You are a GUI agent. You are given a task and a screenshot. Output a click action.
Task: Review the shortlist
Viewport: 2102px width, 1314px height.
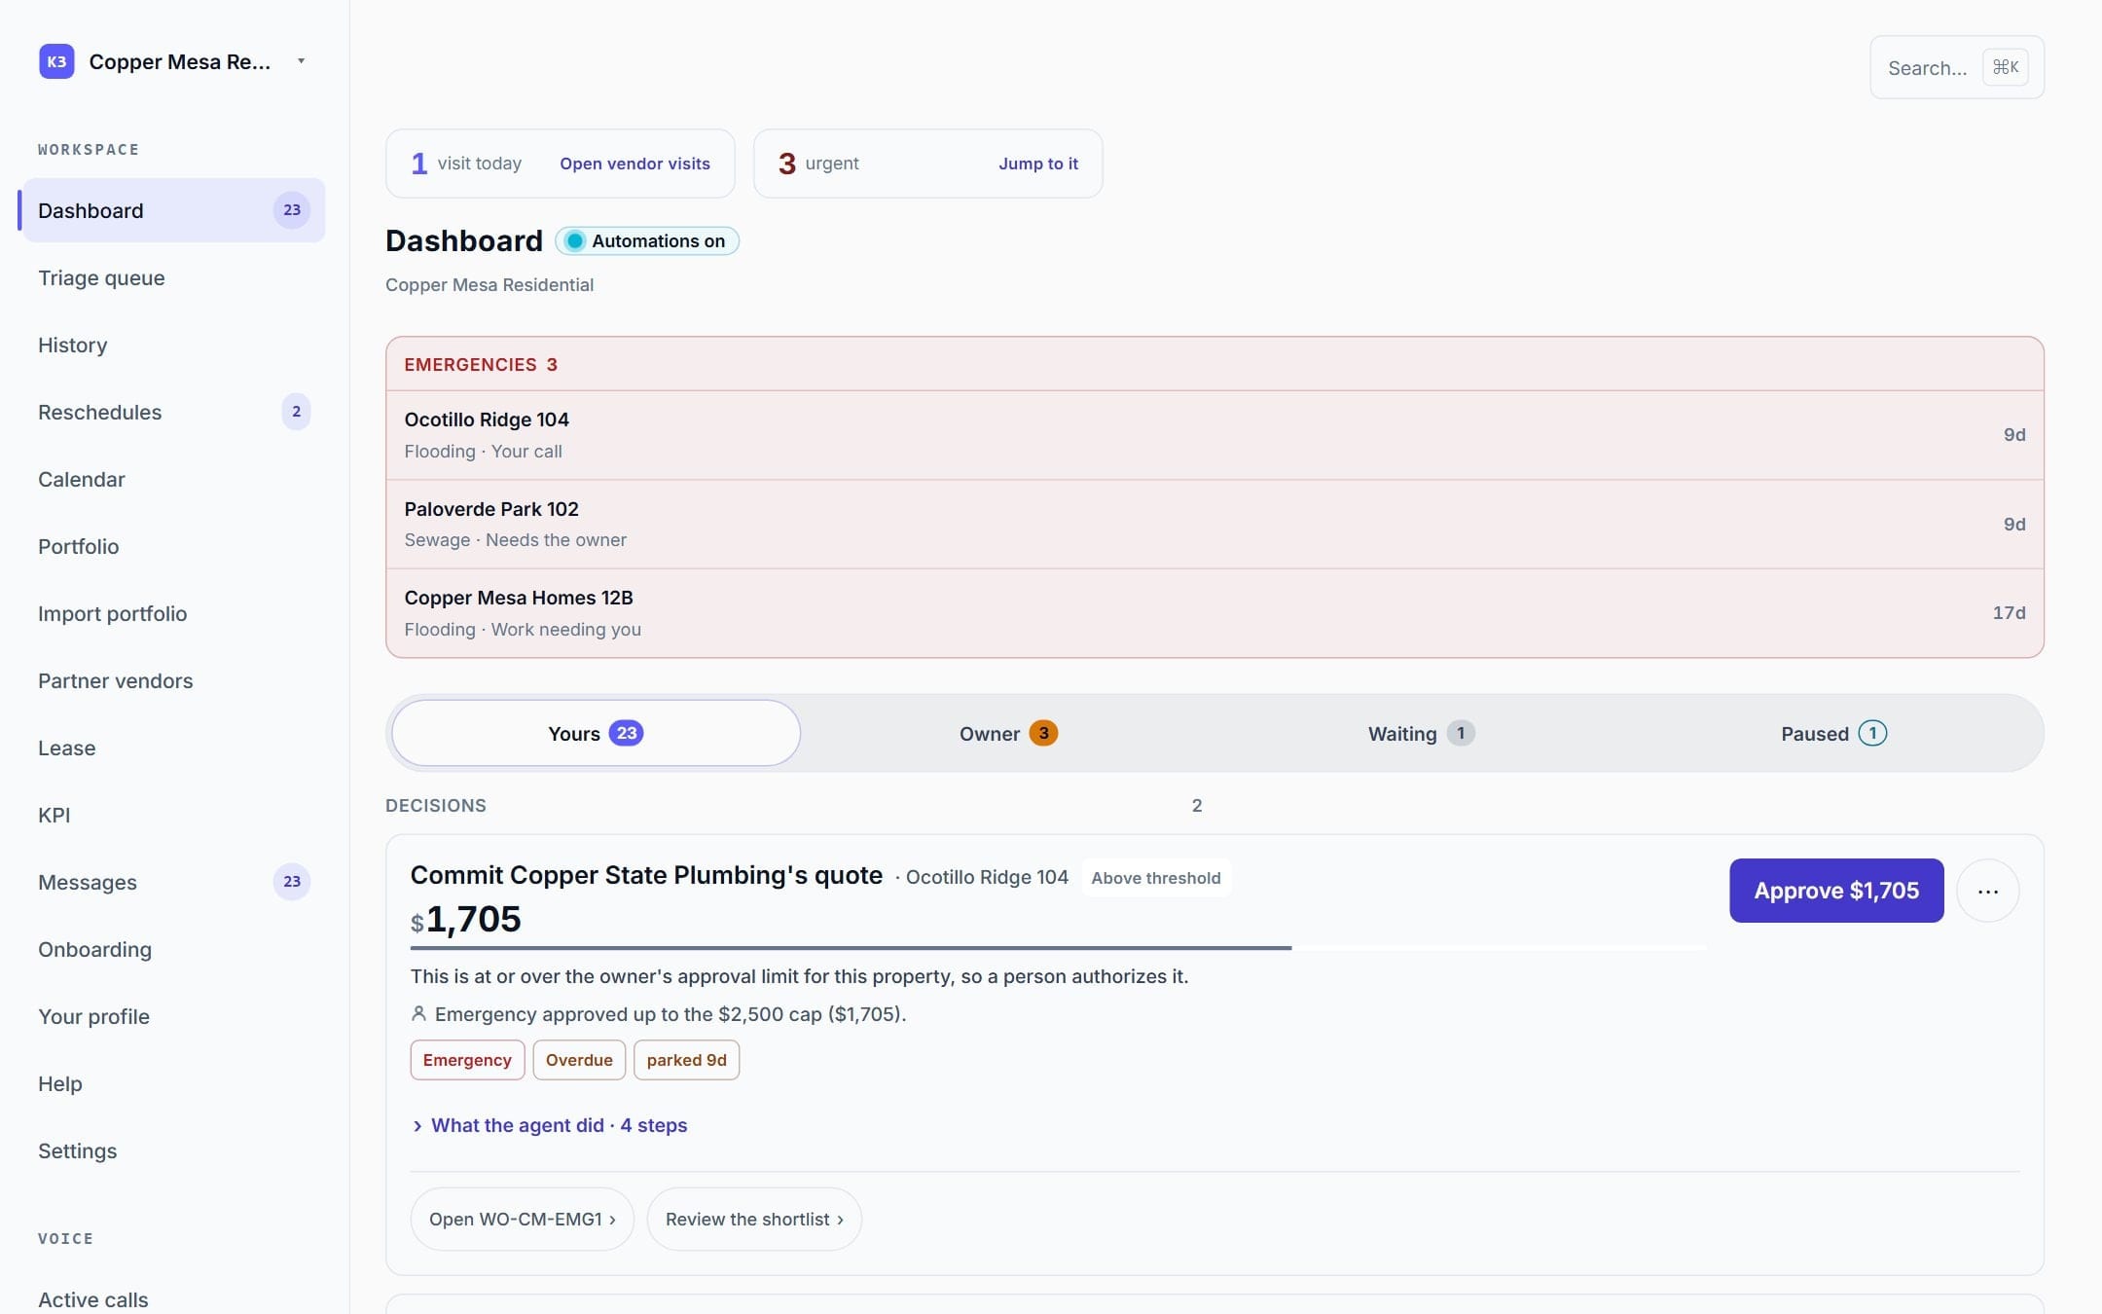point(754,1219)
